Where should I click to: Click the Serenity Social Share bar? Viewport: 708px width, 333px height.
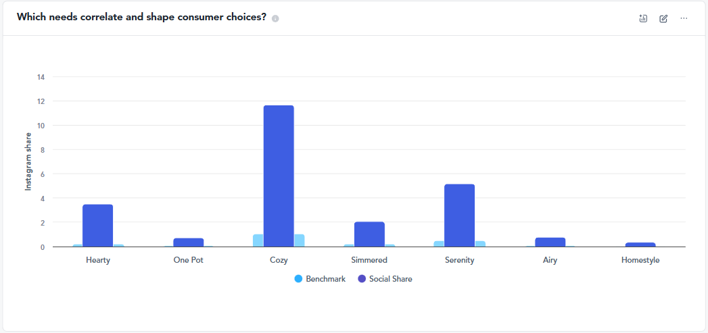coord(459,215)
